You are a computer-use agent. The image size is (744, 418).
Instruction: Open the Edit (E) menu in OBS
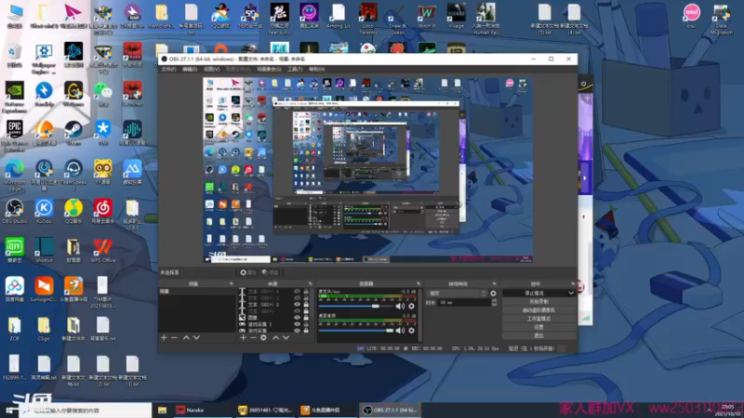pyautogui.click(x=190, y=69)
